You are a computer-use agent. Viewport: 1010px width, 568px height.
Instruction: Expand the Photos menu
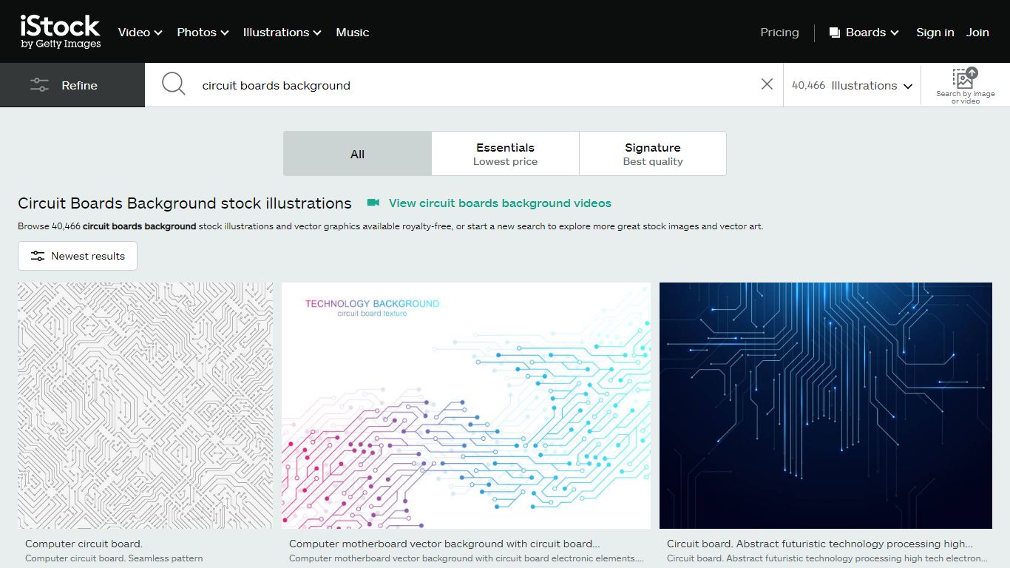(x=203, y=33)
